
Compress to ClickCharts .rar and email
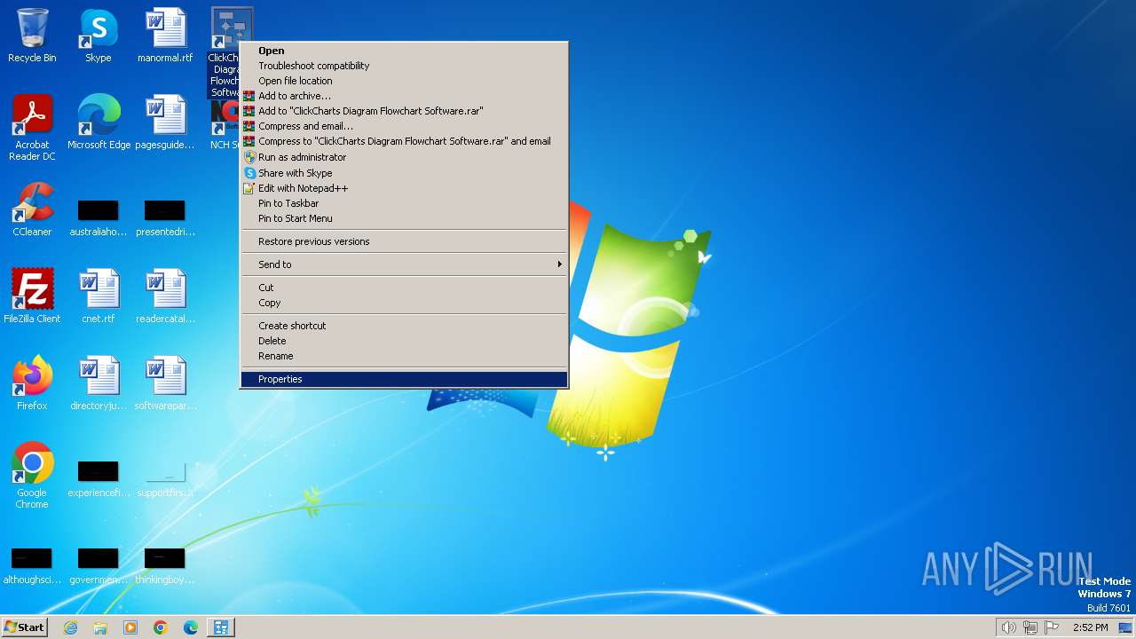coord(404,141)
